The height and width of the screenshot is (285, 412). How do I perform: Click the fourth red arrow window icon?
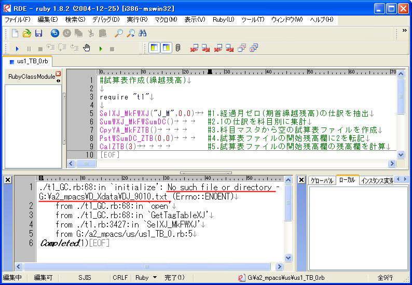[229, 48]
